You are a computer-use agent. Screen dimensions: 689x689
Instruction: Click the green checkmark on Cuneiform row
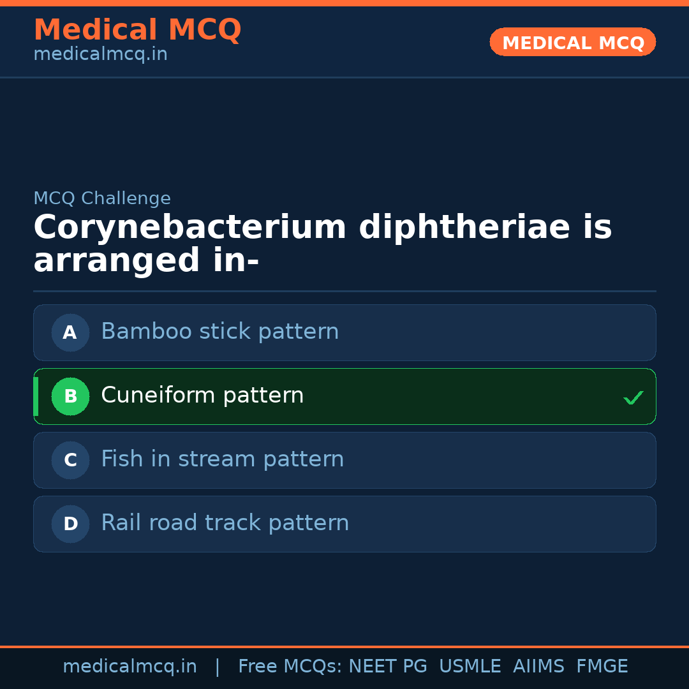pos(633,398)
